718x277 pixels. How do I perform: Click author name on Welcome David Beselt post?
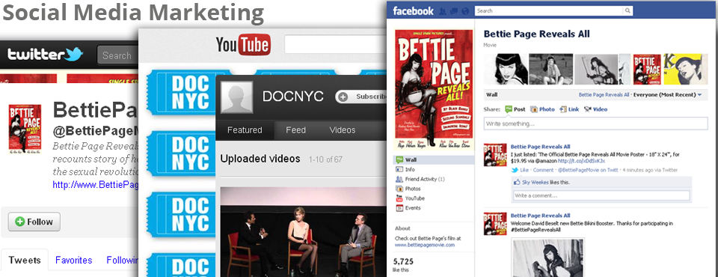(x=540, y=216)
